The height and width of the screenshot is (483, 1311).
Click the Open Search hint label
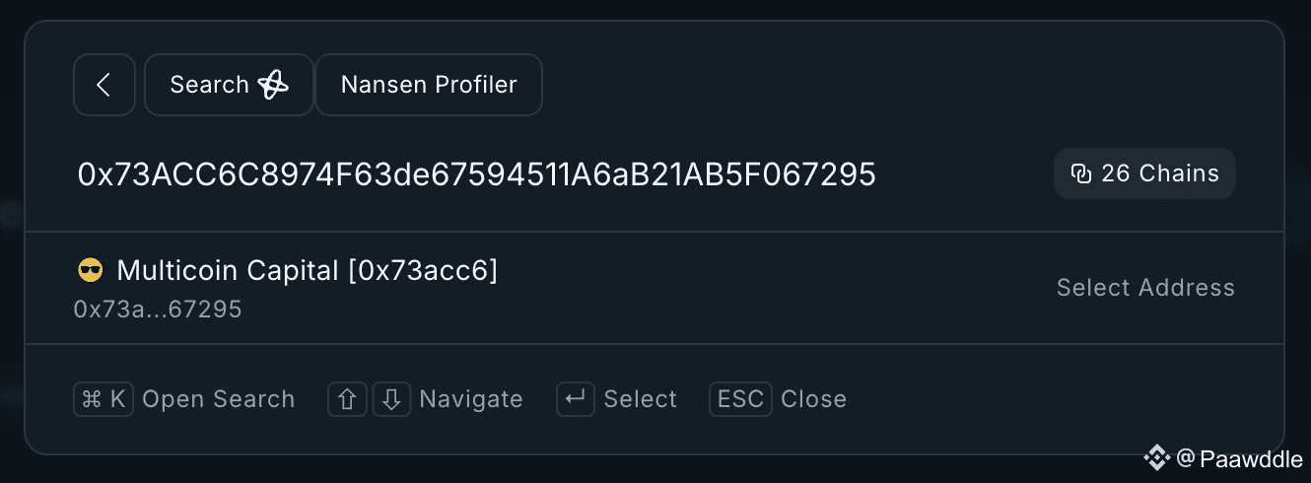pyautogui.click(x=218, y=399)
